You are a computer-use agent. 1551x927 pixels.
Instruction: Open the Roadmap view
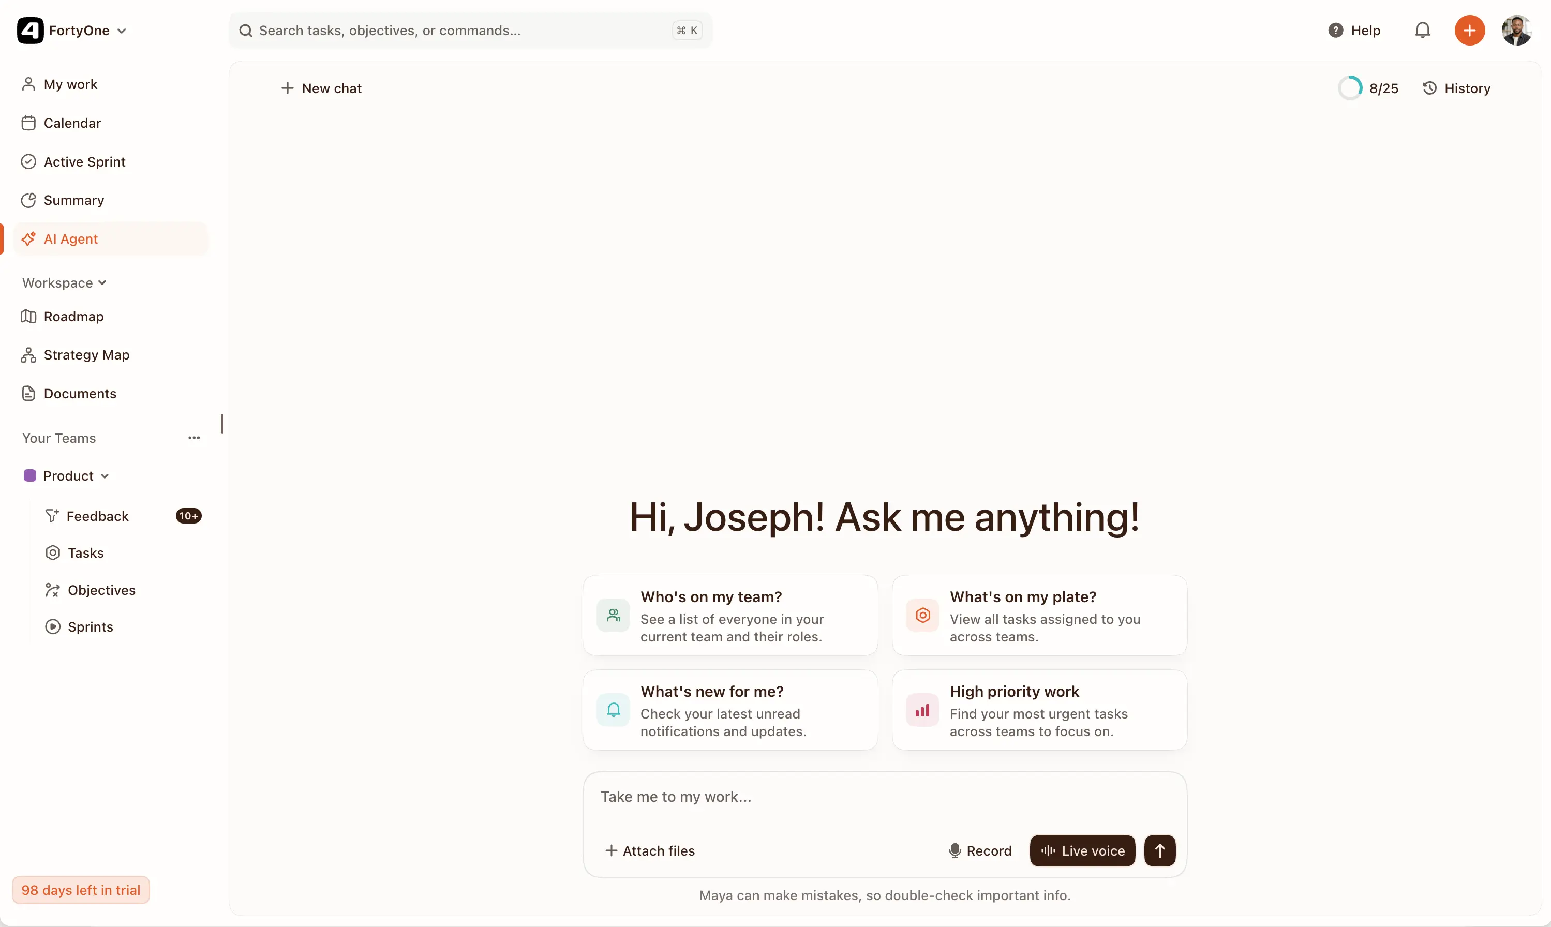111,316
